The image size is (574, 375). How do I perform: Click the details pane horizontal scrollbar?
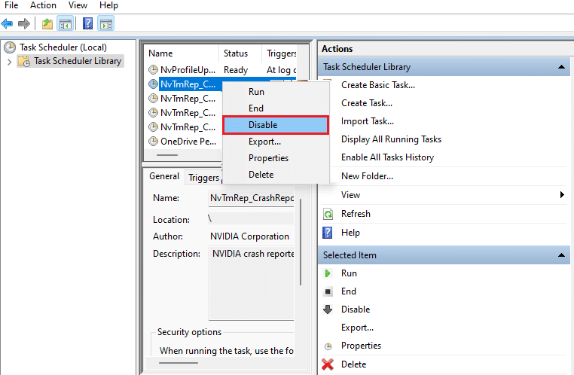pyautogui.click(x=179, y=363)
